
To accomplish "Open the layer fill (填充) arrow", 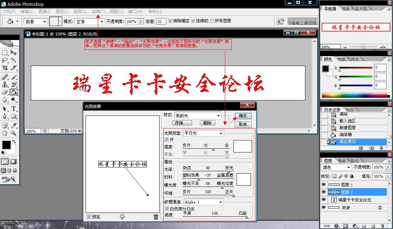I will tap(388, 176).
